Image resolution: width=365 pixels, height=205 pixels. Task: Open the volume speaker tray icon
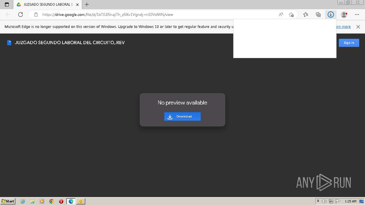click(x=324, y=201)
